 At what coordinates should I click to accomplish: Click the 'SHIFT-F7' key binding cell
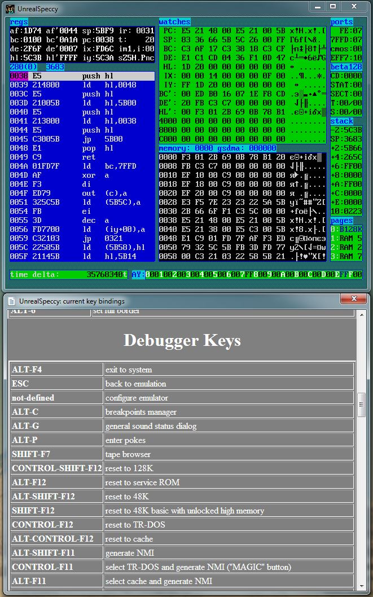(x=56, y=454)
